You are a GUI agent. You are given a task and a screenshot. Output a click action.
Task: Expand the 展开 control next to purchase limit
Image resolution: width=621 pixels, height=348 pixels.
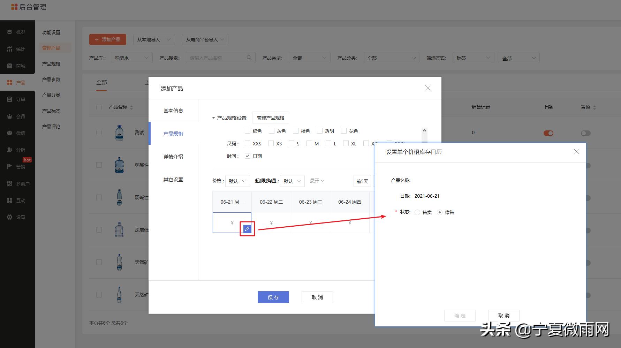point(317,181)
